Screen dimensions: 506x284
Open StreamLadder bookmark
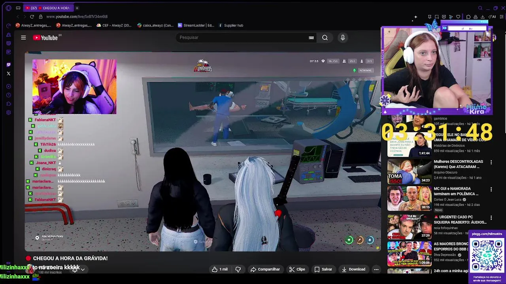pos(196,25)
